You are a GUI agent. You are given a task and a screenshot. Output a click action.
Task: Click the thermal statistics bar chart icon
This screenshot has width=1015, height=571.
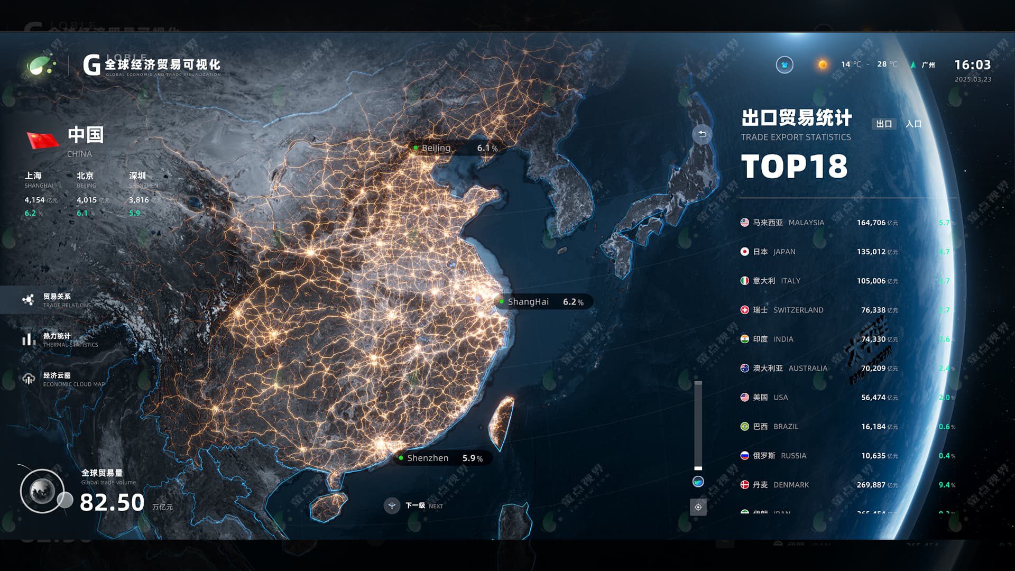(28, 339)
